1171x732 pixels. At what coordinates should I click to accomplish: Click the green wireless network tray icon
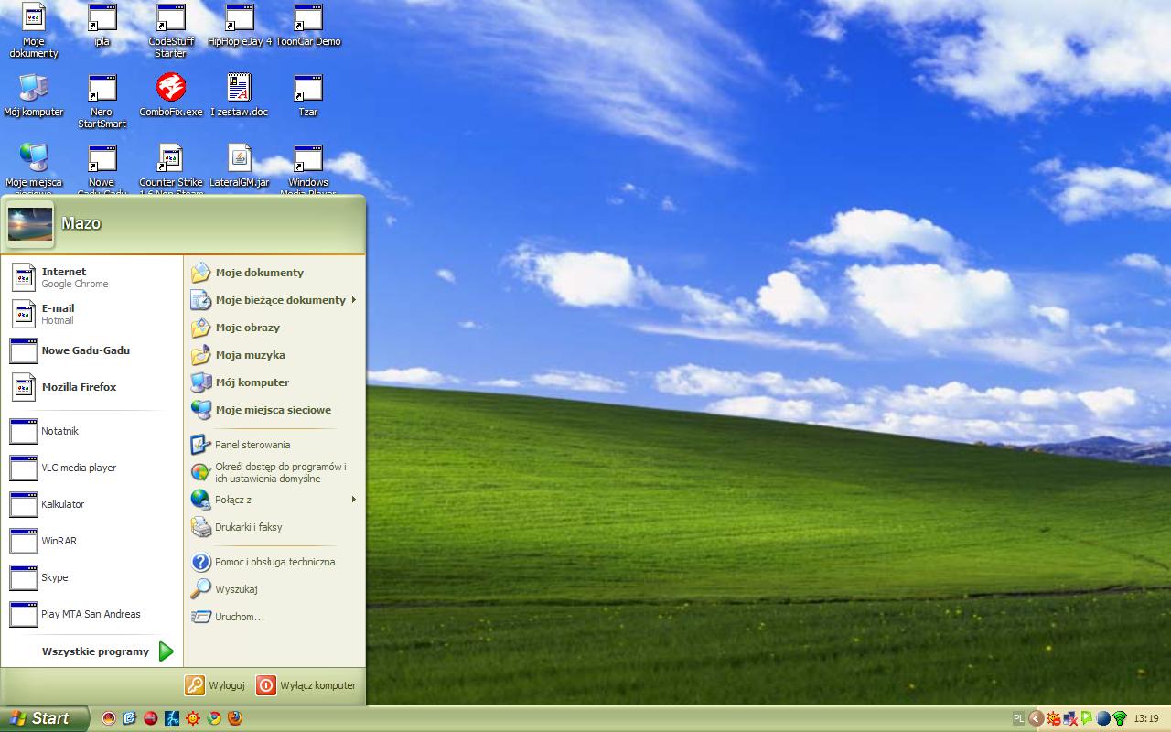pos(1119,718)
